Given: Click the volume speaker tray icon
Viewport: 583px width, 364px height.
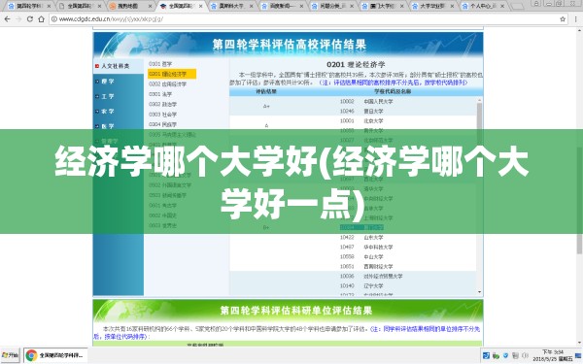Looking at the screenshot, I should 525,356.
